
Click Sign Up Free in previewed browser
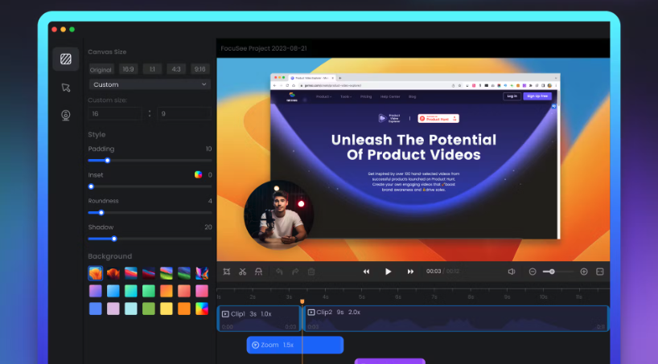click(537, 96)
